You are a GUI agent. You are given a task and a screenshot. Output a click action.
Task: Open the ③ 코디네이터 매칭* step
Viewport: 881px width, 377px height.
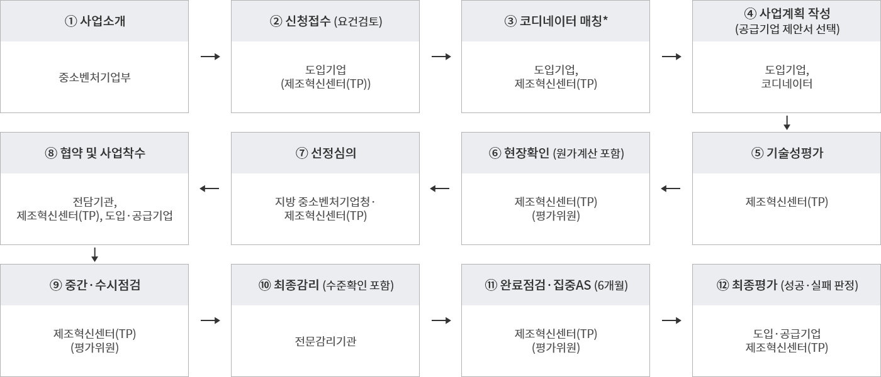click(x=556, y=21)
